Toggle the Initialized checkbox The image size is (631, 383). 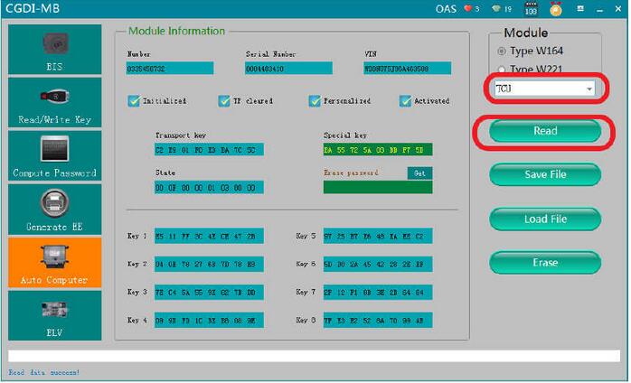tap(134, 100)
